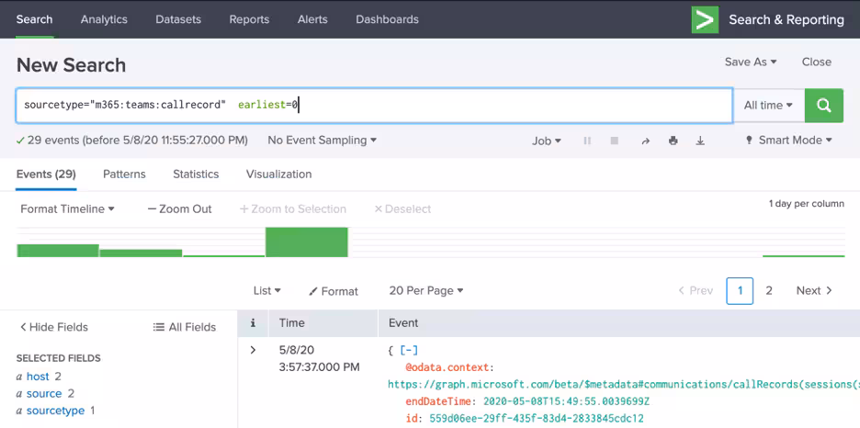Viewport: 860px width, 428px height.
Task: Hide the fields sidebar
Action: (54, 327)
